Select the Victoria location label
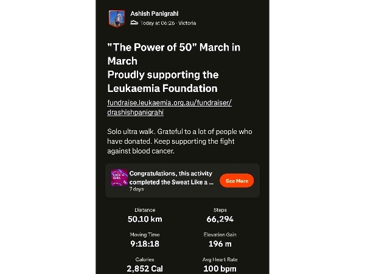365x274 pixels. coord(187,23)
